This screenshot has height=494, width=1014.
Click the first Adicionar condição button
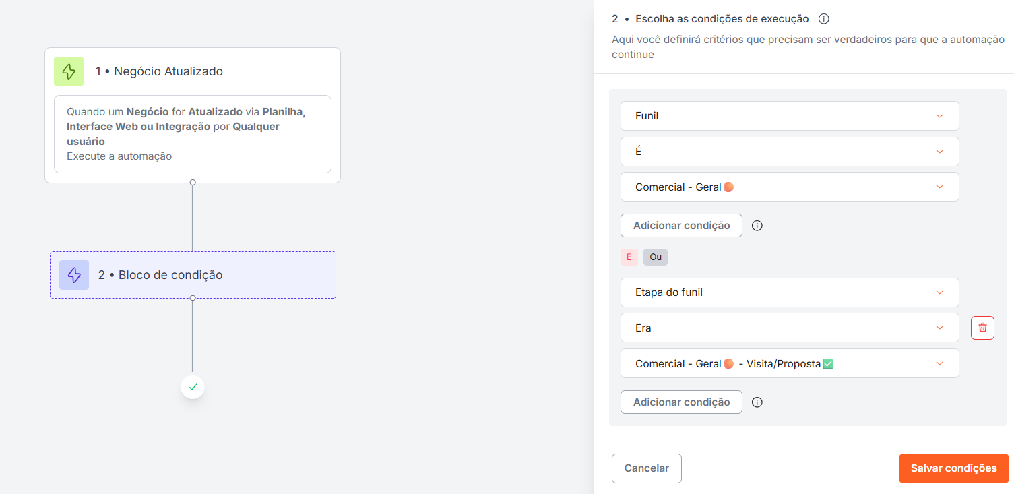tap(681, 226)
